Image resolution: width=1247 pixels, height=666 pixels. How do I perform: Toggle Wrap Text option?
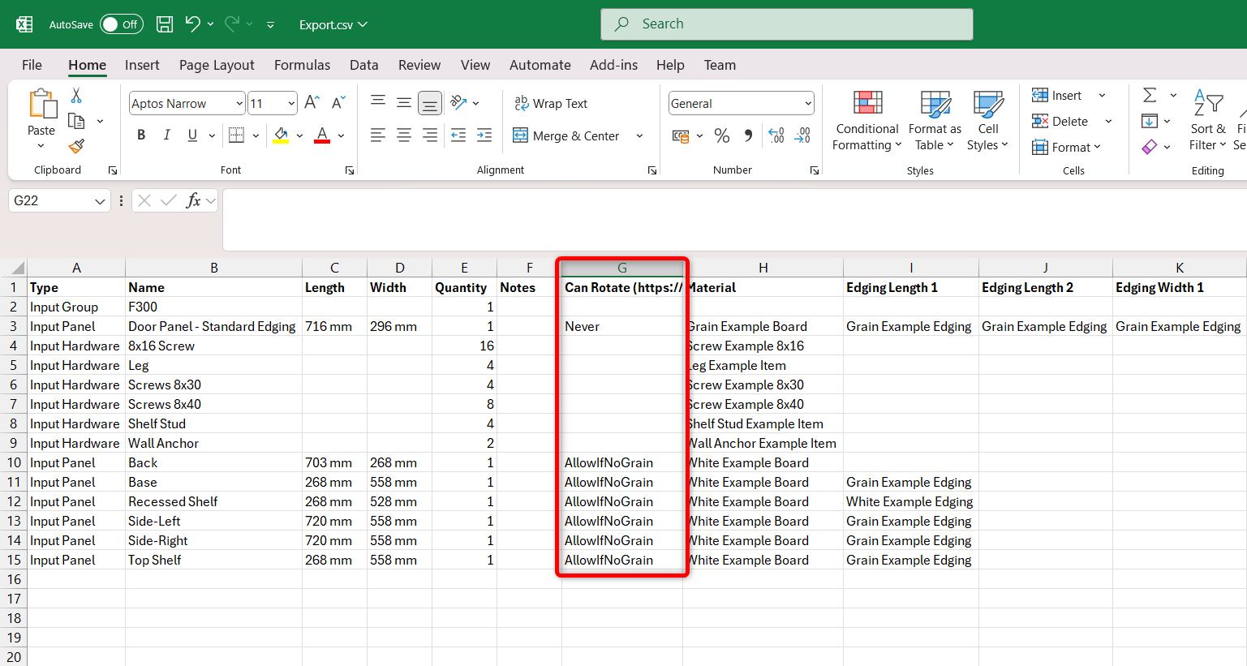(x=551, y=104)
